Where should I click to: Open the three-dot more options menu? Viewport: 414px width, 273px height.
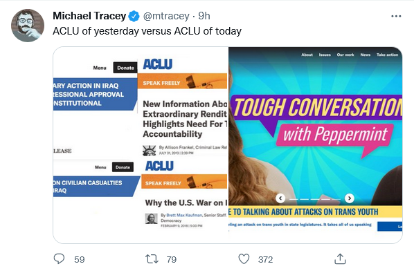click(x=396, y=17)
